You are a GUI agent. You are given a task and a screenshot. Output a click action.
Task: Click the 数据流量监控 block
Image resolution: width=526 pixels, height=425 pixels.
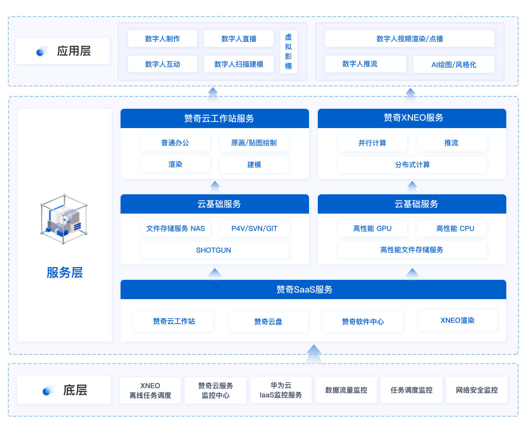(x=346, y=389)
